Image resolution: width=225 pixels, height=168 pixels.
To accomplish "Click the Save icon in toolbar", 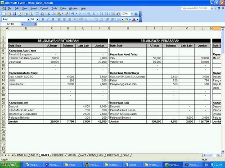I will [x=14, y=14].
